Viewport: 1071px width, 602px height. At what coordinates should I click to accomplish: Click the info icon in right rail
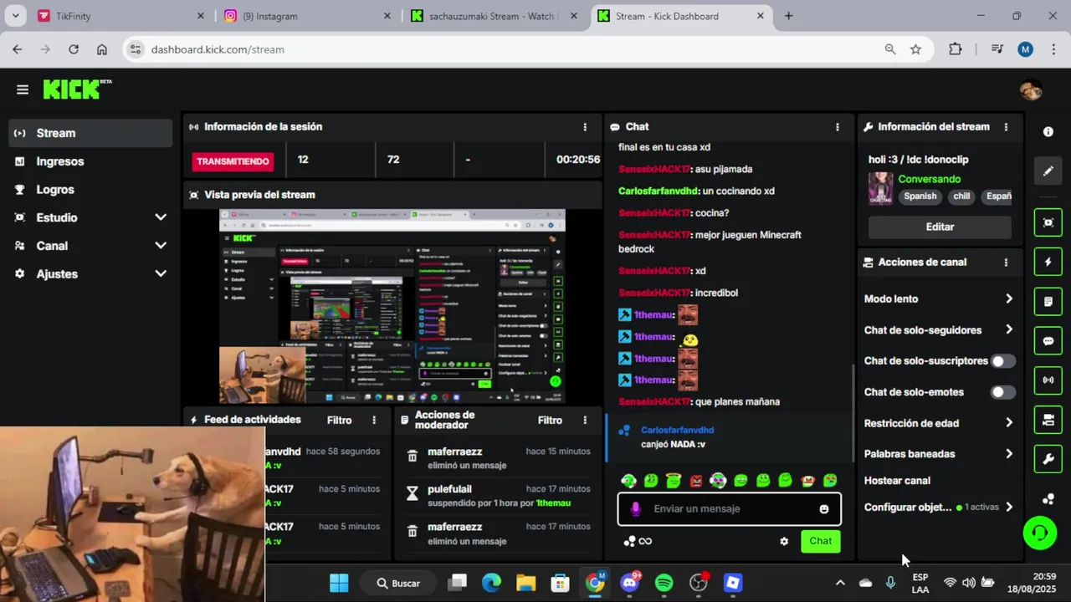(x=1048, y=131)
